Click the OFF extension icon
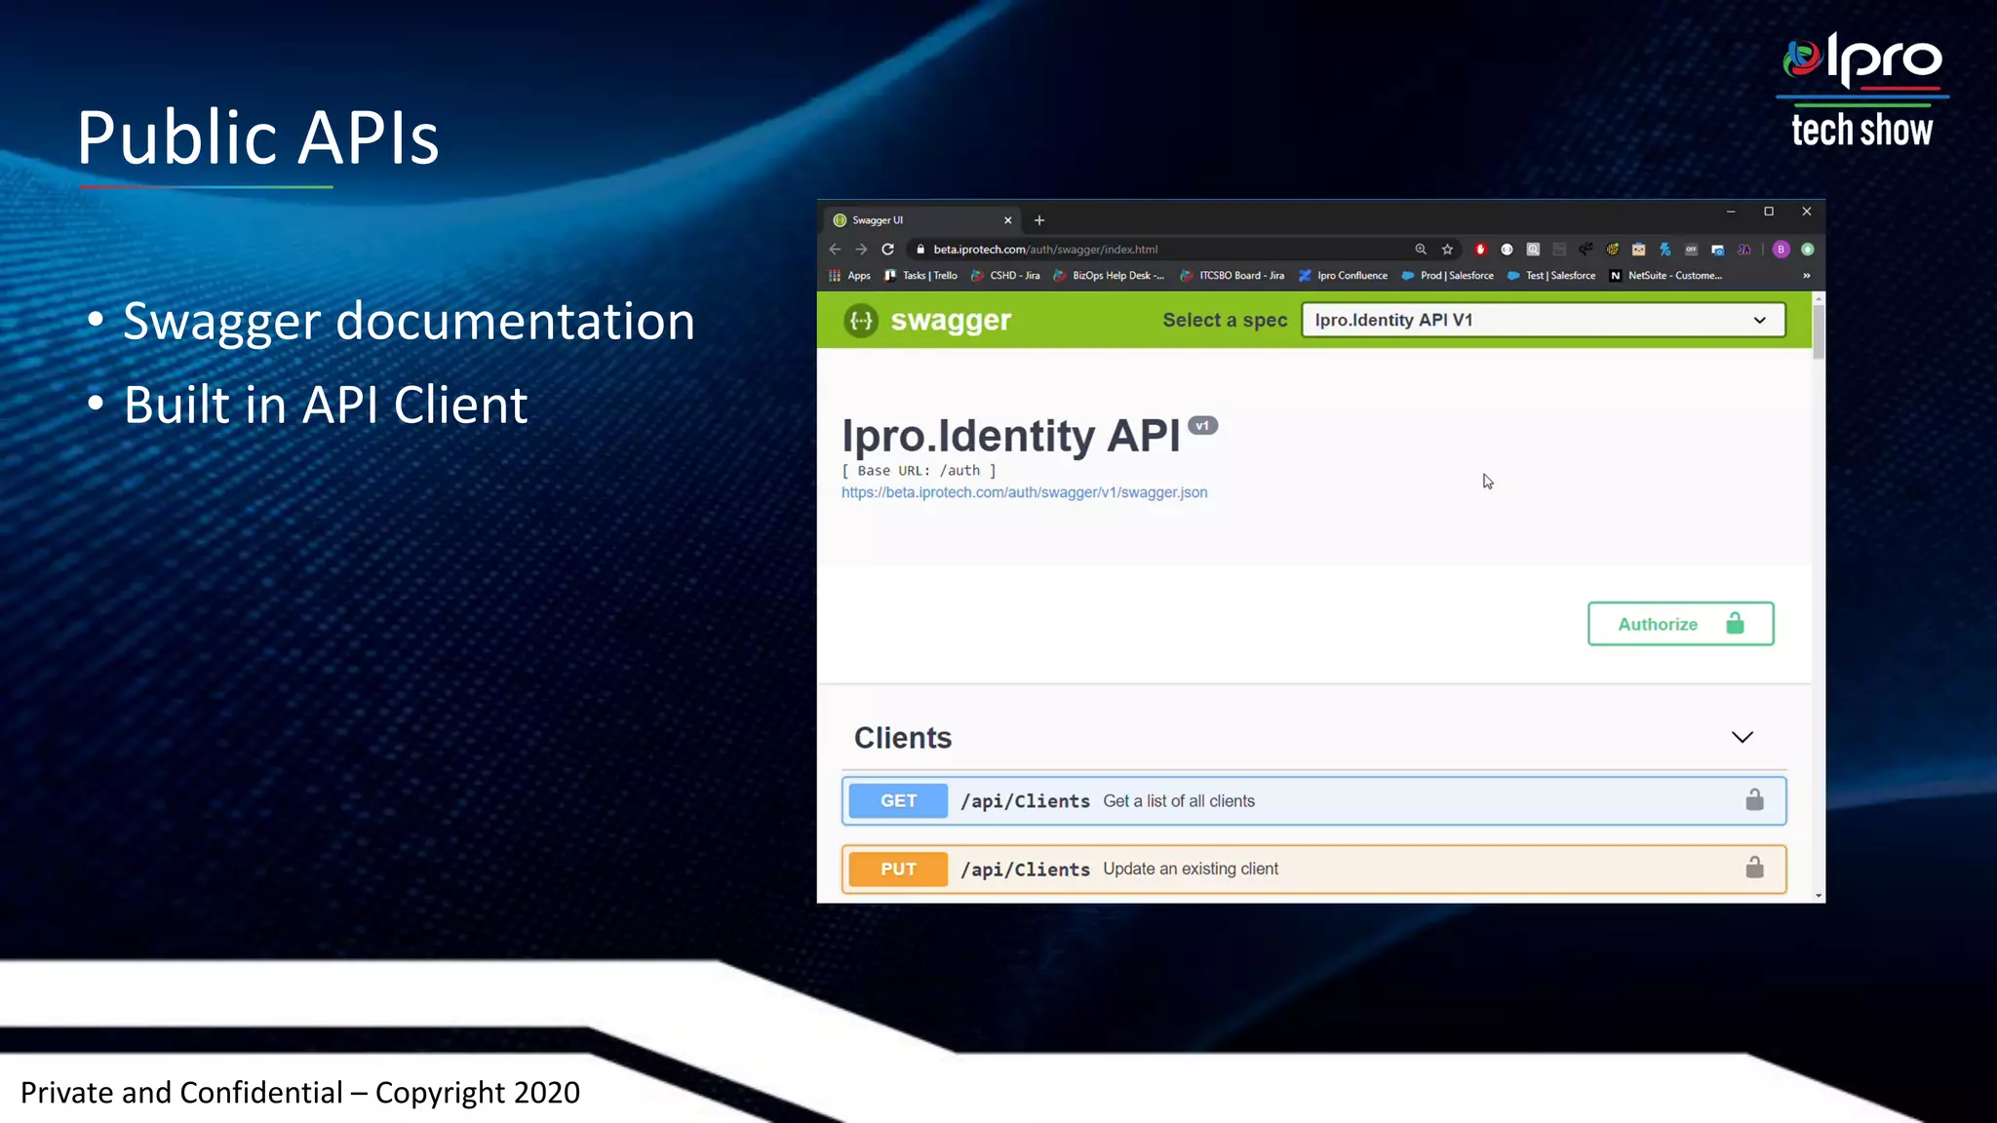Image resolution: width=1997 pixels, height=1123 pixels. pos(1691,250)
